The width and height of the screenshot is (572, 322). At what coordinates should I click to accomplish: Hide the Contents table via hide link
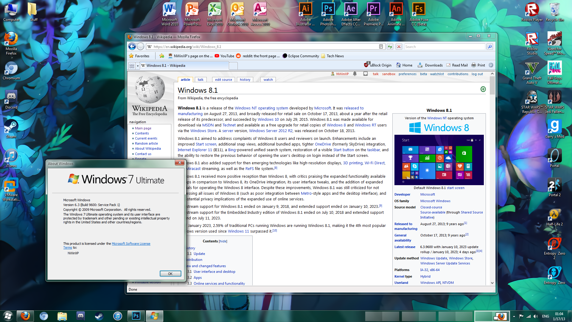[x=223, y=241]
